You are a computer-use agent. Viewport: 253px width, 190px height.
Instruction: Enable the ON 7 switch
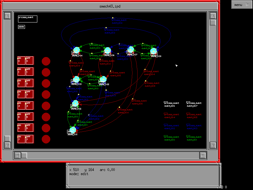(x=21, y=139)
